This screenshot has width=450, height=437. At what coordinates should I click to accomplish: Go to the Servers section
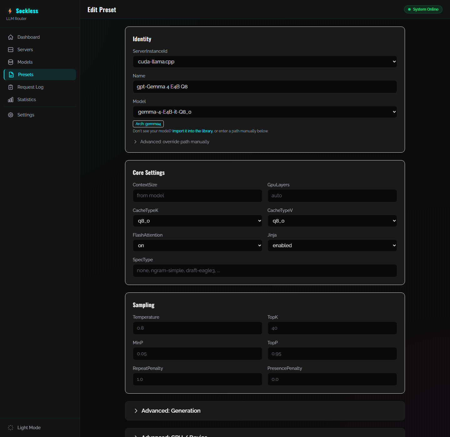click(40, 50)
